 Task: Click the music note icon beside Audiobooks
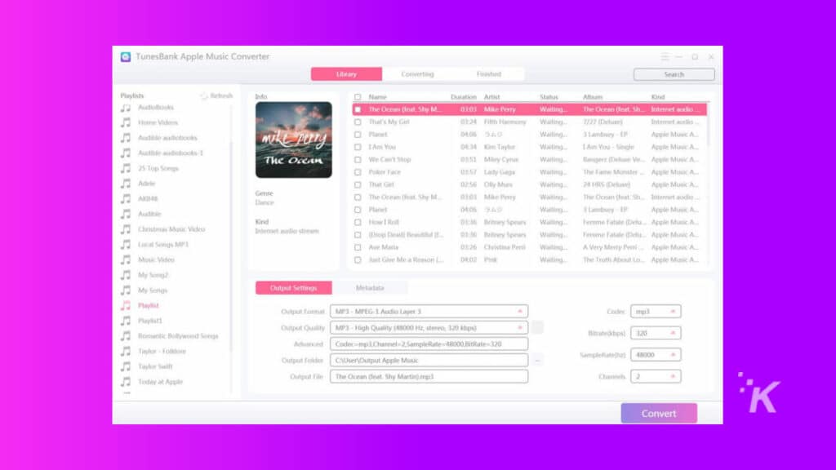(126, 108)
